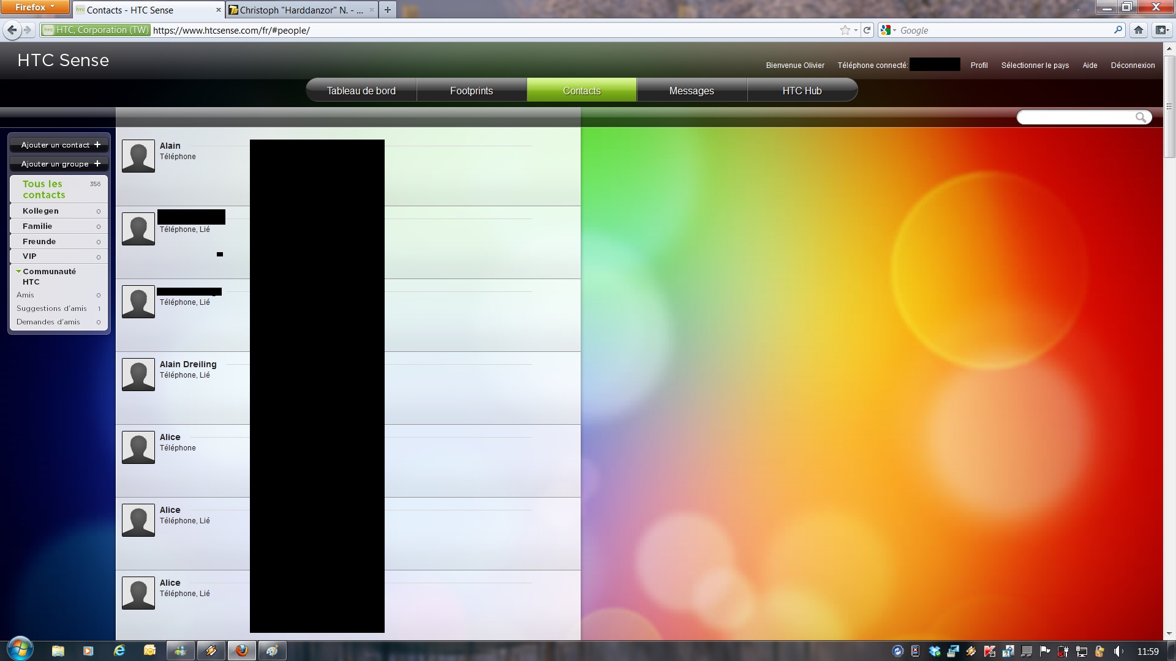The width and height of the screenshot is (1176, 661).
Task: Open the volume speaker tray icon
Action: point(1118,651)
